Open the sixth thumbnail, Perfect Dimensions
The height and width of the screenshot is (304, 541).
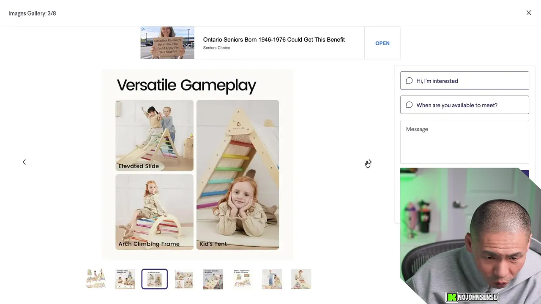[x=242, y=279]
